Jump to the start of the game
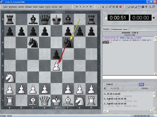This screenshot has height=117, width=157. click(77, 7)
